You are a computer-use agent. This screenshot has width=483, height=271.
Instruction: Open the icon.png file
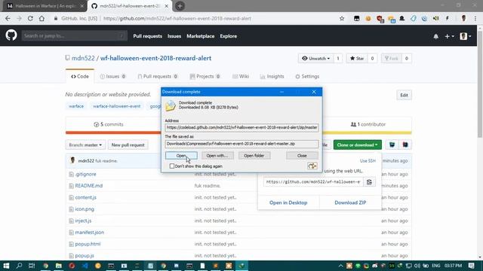click(85, 209)
